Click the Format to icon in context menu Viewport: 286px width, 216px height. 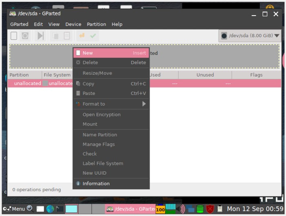78,104
